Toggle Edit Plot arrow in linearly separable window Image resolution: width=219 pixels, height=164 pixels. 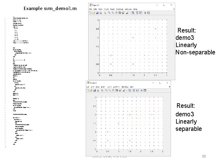(x=102, y=91)
